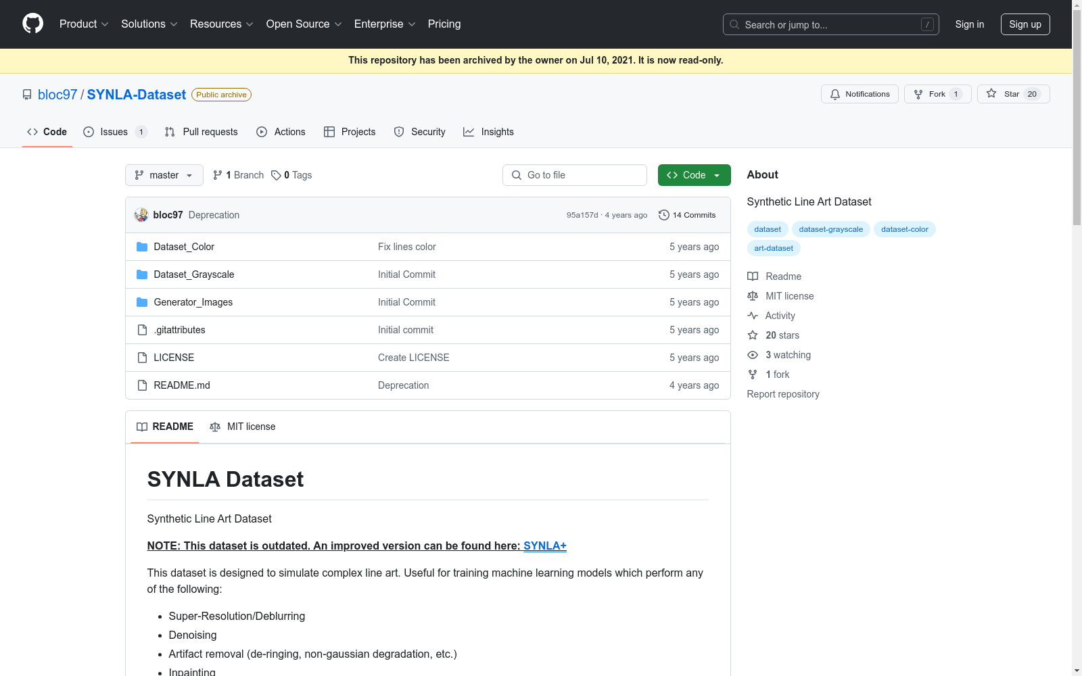Viewport: 1082px width, 676px height.
Task: Click the LICENSE file icon
Action: [142, 358]
